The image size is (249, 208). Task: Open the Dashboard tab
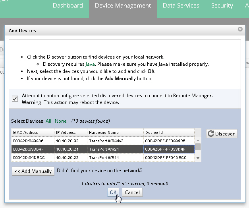point(68,6)
